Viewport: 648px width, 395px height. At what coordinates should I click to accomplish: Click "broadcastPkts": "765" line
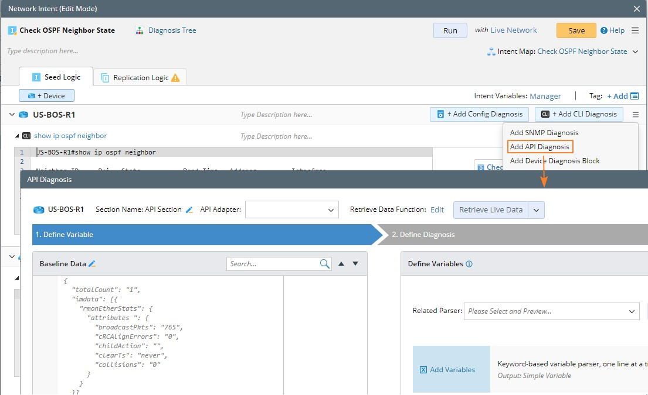point(139,327)
